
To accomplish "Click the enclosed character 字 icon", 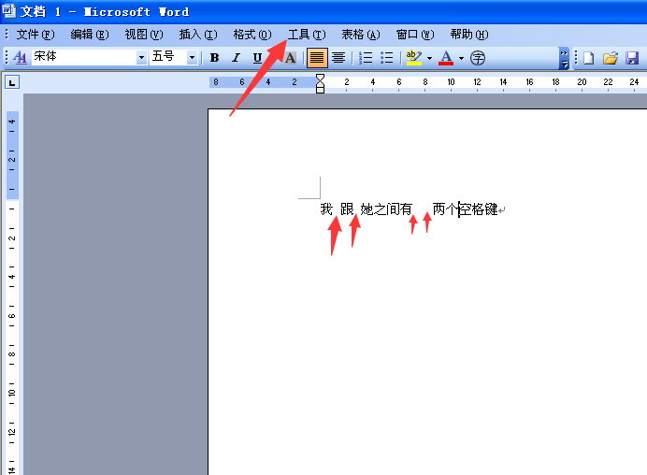I will point(478,58).
